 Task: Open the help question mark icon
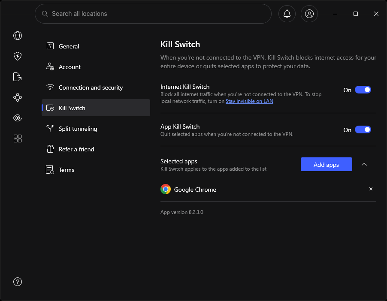tap(18, 282)
